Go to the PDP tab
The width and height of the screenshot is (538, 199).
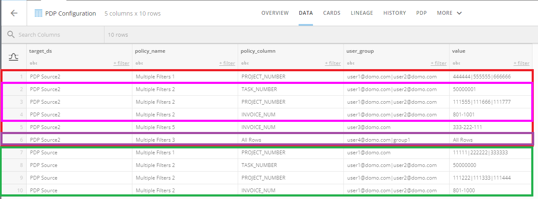[421, 13]
